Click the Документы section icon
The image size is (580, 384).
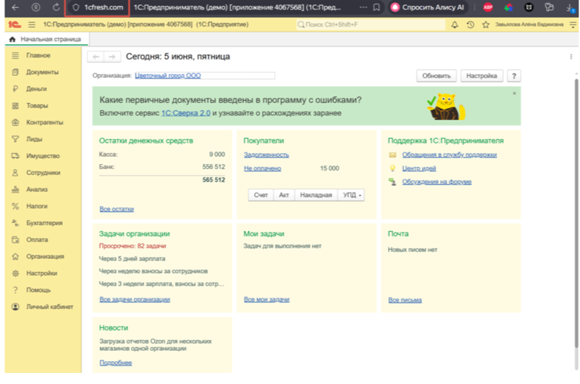15,72
